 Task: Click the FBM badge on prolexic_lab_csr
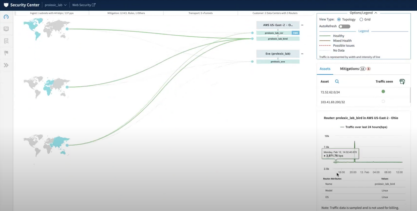(x=295, y=33)
